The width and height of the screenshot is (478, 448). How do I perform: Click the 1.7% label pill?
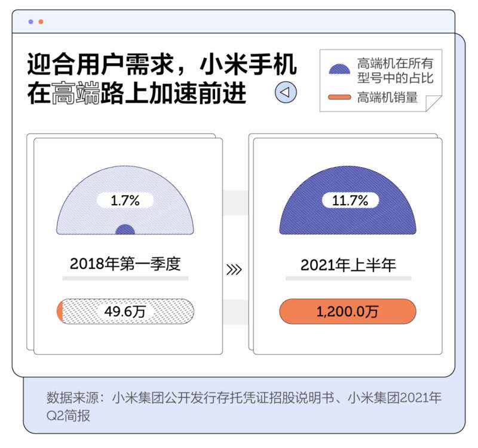click(x=125, y=200)
